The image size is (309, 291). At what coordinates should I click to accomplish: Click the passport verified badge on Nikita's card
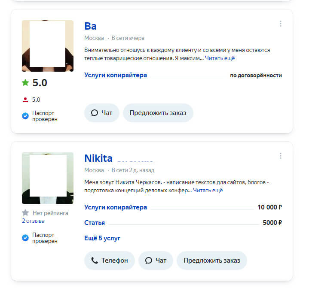pyautogui.click(x=25, y=237)
